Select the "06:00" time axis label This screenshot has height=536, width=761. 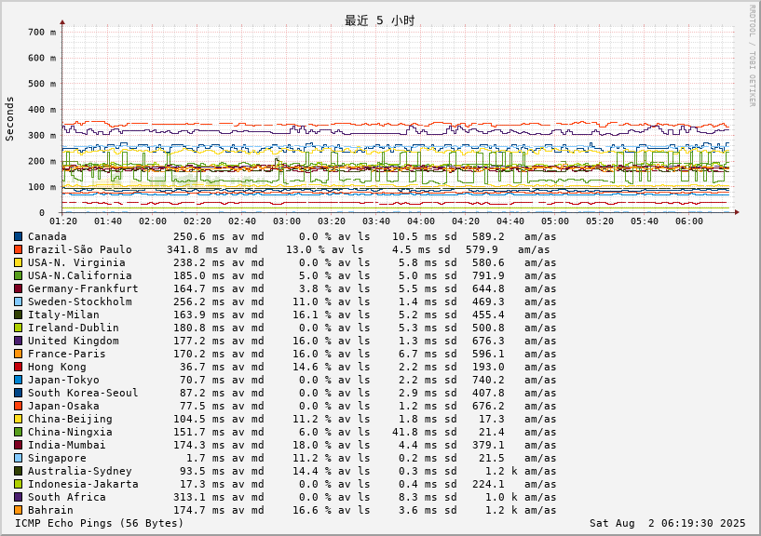[689, 221]
